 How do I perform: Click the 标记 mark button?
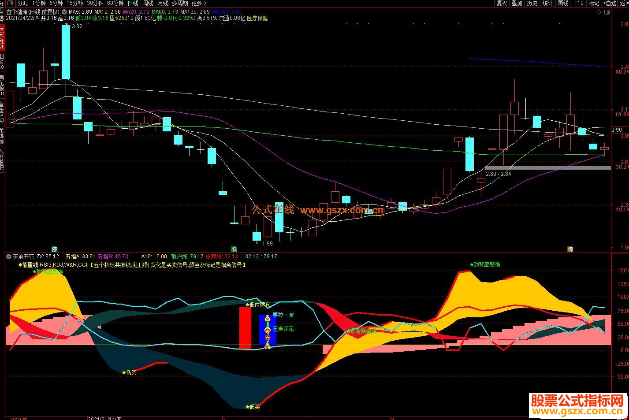[x=594, y=3]
